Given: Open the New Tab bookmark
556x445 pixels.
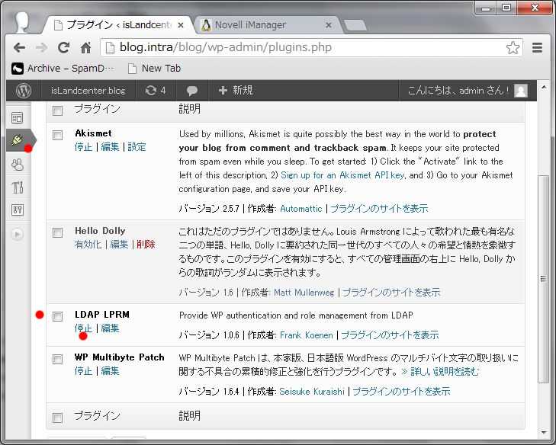Looking at the screenshot, I should click(155, 69).
